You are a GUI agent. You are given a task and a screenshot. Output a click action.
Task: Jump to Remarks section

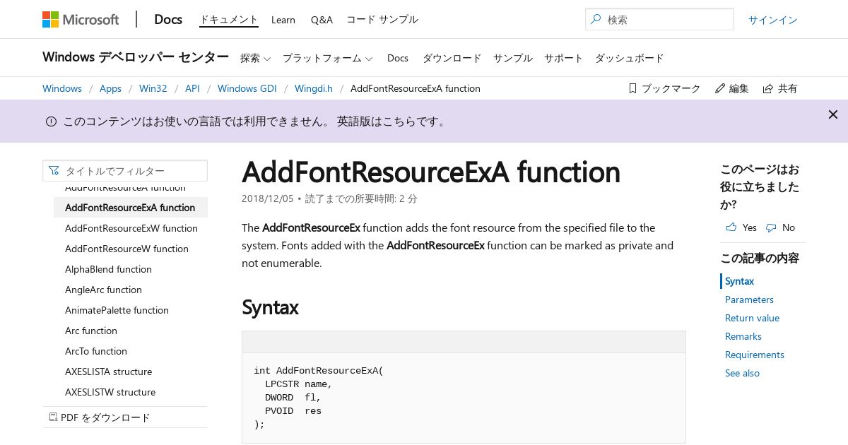click(x=743, y=336)
